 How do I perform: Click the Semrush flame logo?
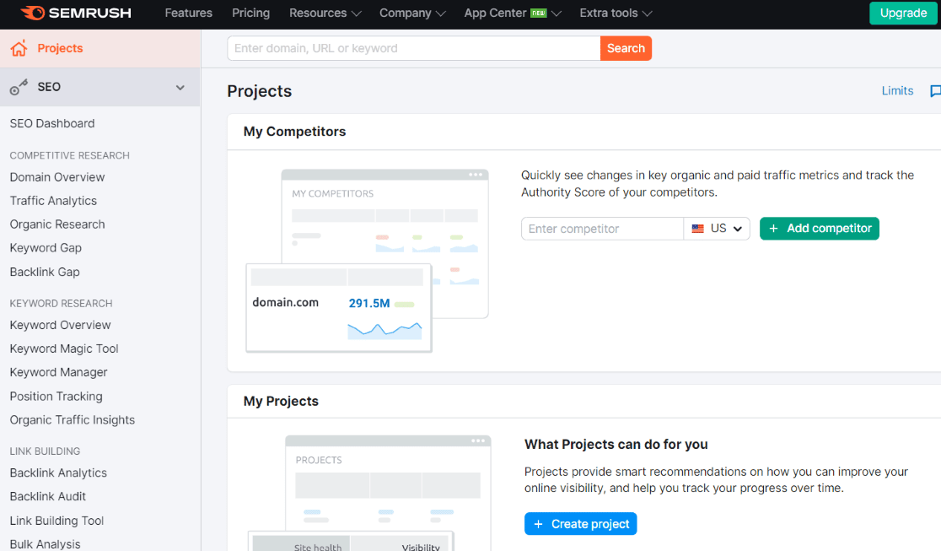tap(34, 13)
